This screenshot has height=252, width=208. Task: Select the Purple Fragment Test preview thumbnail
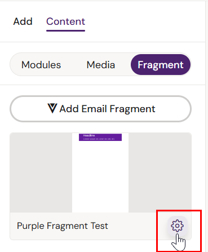[100, 173]
